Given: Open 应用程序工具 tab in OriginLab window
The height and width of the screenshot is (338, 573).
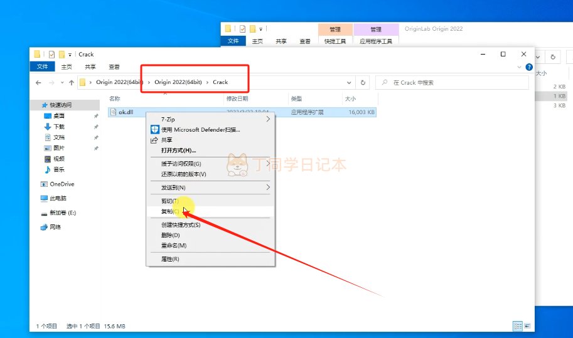Looking at the screenshot, I should [376, 41].
